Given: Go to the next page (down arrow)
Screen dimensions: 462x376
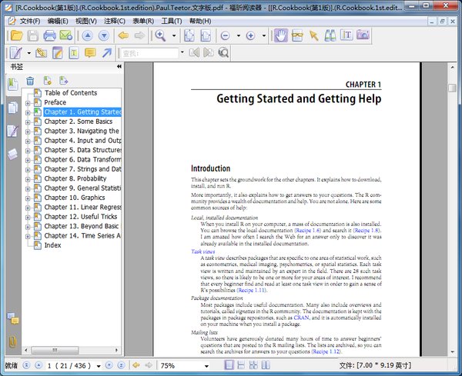Looking at the screenshot, I should pyautogui.click(x=104, y=35).
